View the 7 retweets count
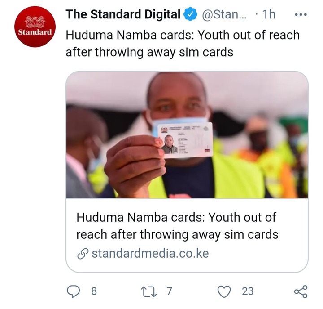Viewport: 323px width, 309px height. click(x=169, y=291)
